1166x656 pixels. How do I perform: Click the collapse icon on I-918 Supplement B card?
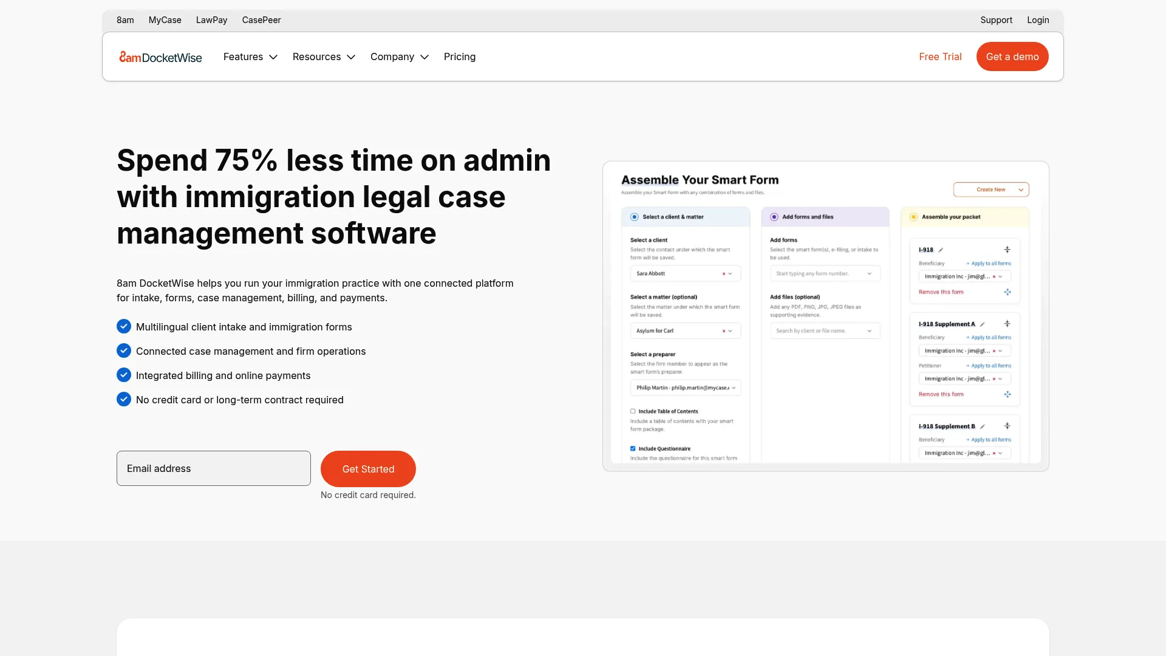(x=1007, y=426)
